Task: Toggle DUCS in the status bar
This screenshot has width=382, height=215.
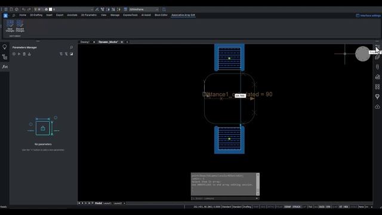Action: click(x=322, y=207)
